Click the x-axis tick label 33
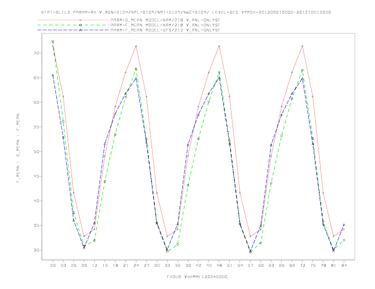This screenshot has width=375, height=289. point(167,265)
